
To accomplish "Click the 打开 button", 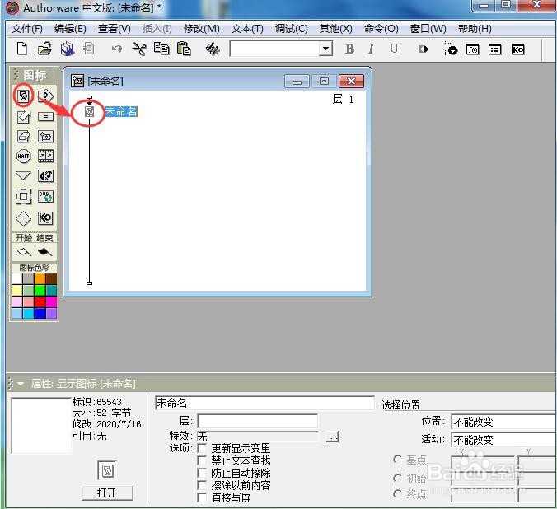I will [x=107, y=493].
